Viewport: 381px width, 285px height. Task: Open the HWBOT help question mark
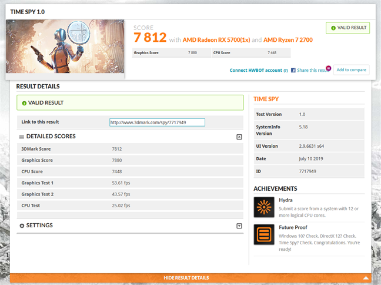point(286,71)
